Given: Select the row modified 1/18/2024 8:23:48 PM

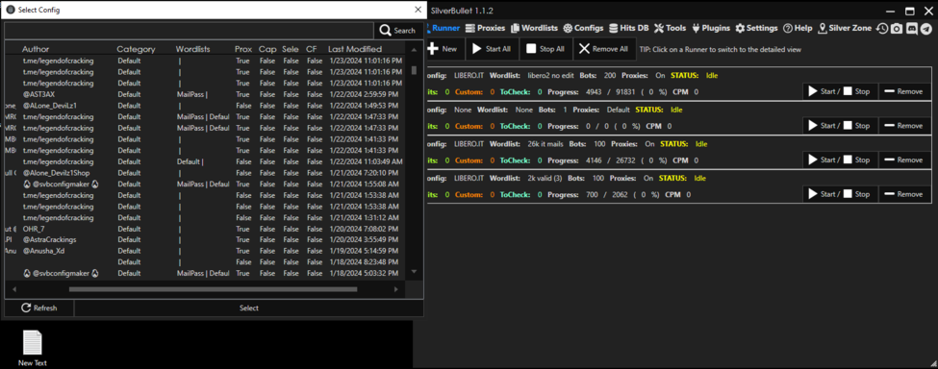Looking at the screenshot, I should pyautogui.click(x=205, y=262).
